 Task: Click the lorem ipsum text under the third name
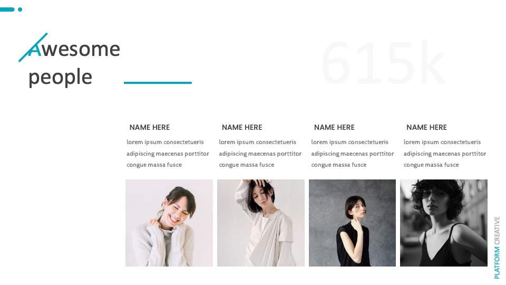[x=352, y=154]
